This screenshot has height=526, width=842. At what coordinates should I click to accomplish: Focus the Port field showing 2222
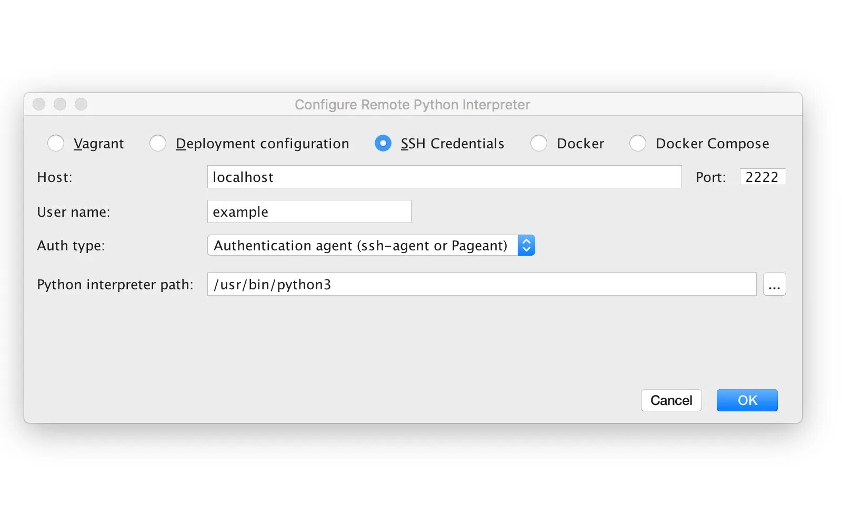[x=762, y=177]
